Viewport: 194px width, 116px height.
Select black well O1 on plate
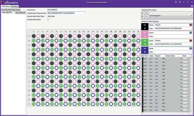coord(34,99)
